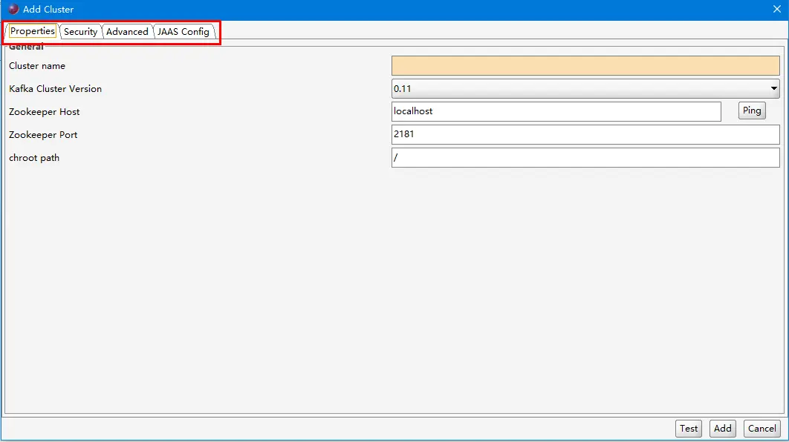Ping the Zookeeper host
789x442 pixels.
point(752,110)
